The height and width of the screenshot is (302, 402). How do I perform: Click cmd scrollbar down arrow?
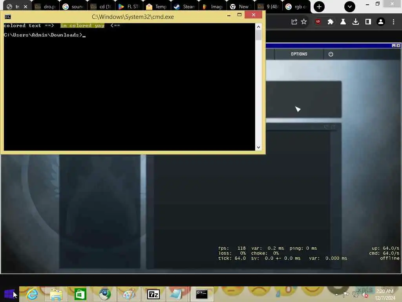[x=258, y=147]
